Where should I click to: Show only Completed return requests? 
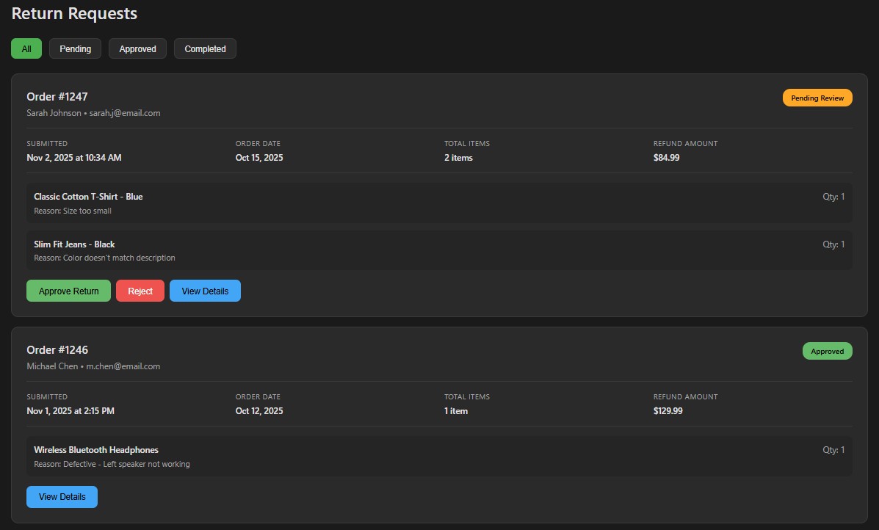[205, 48]
